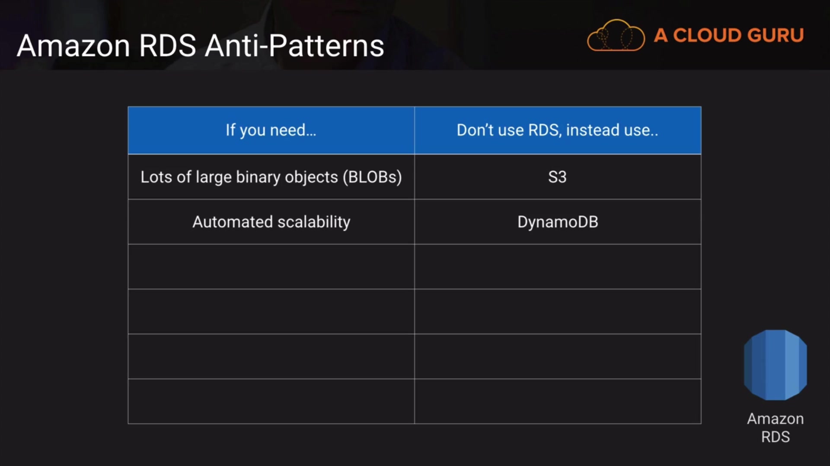Select the 'Automated scalability' cell
The image size is (830, 466).
pyautogui.click(x=271, y=222)
